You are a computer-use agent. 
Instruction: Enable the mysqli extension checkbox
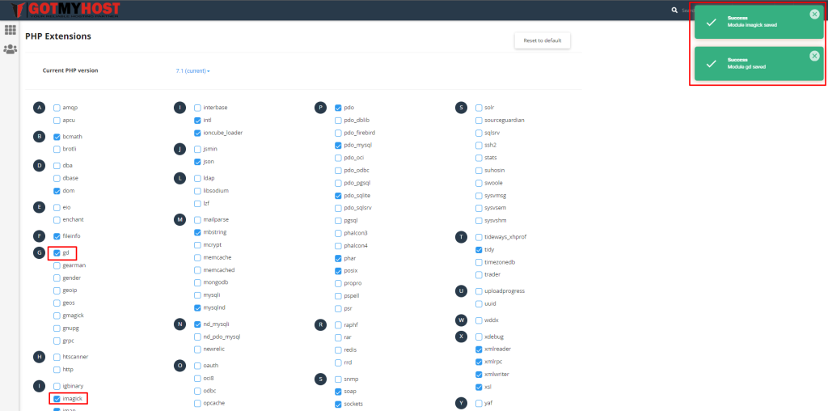point(198,294)
